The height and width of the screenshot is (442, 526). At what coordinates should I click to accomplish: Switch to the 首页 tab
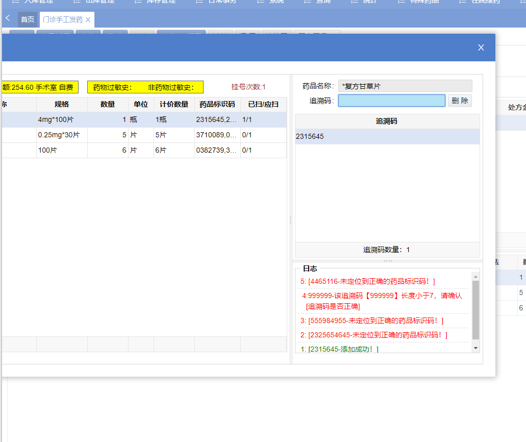28,19
